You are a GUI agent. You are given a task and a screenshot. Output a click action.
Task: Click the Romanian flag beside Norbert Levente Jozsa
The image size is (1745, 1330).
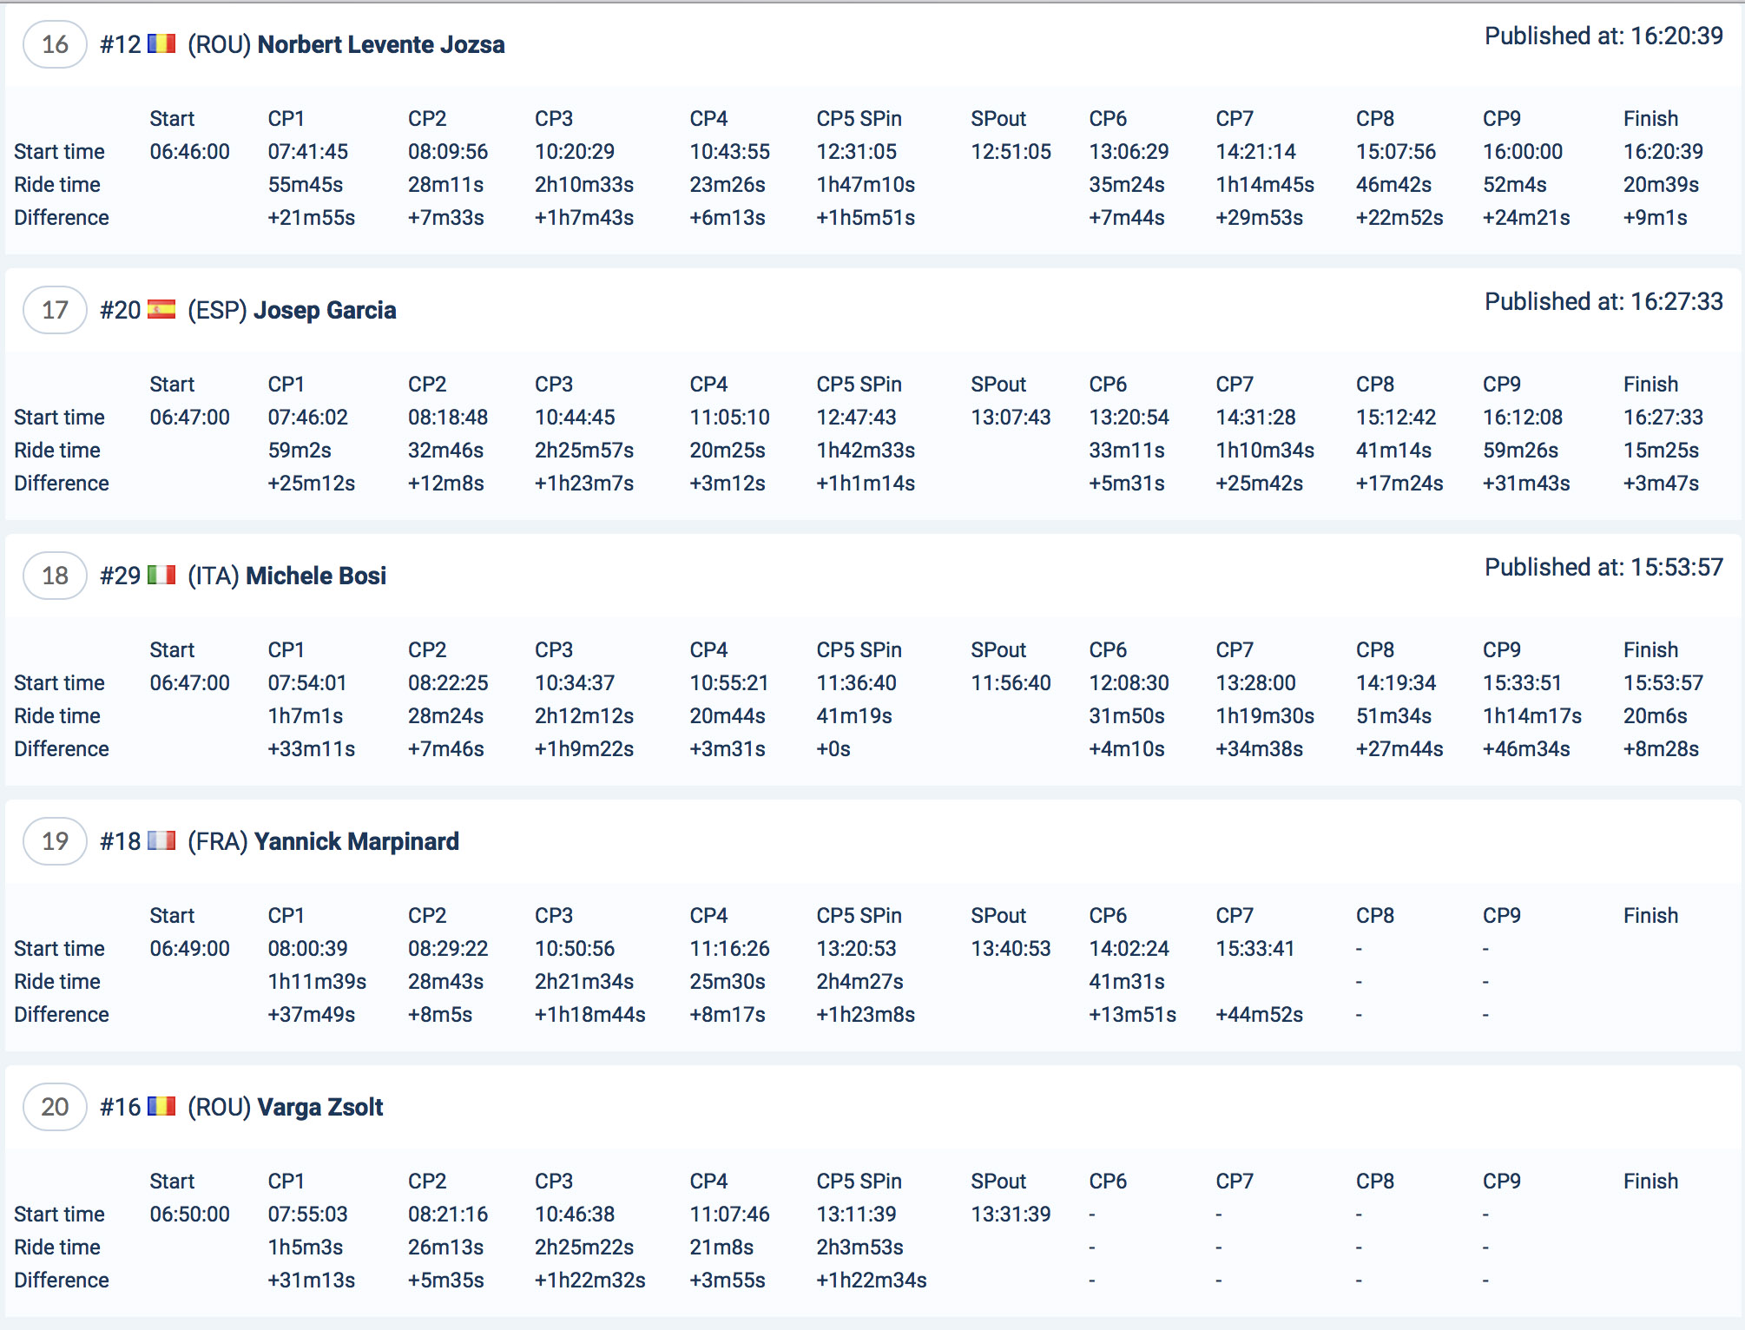tap(161, 44)
